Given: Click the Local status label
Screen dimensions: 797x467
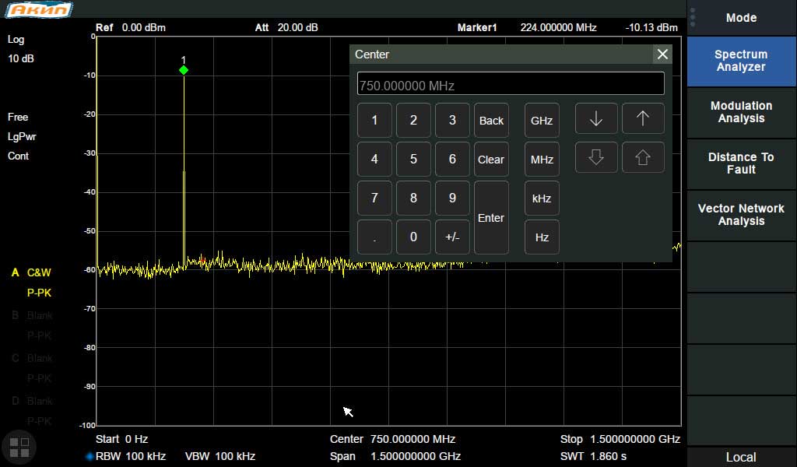Looking at the screenshot, I should pos(741,457).
